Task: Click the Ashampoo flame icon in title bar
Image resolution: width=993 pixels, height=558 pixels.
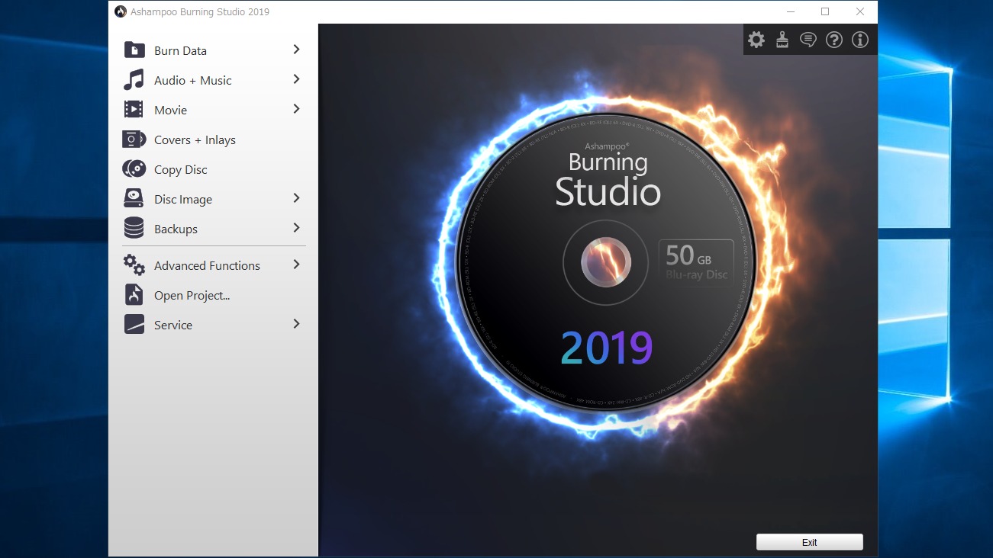Action: click(121, 11)
